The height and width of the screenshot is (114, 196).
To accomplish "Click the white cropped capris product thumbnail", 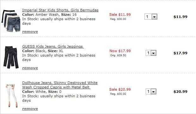I will tap(11, 96).
